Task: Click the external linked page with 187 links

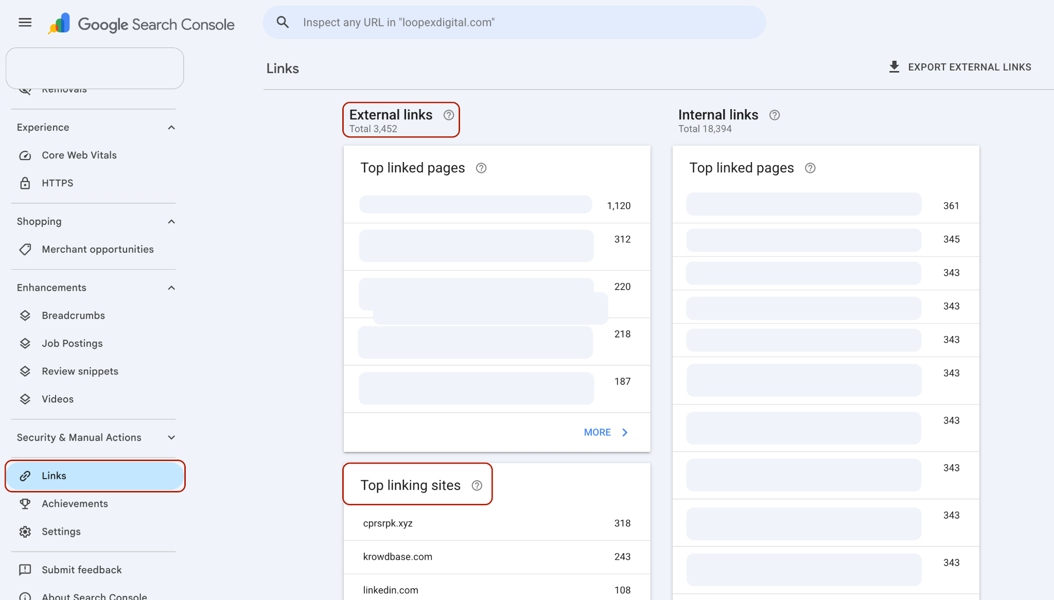Action: click(497, 389)
